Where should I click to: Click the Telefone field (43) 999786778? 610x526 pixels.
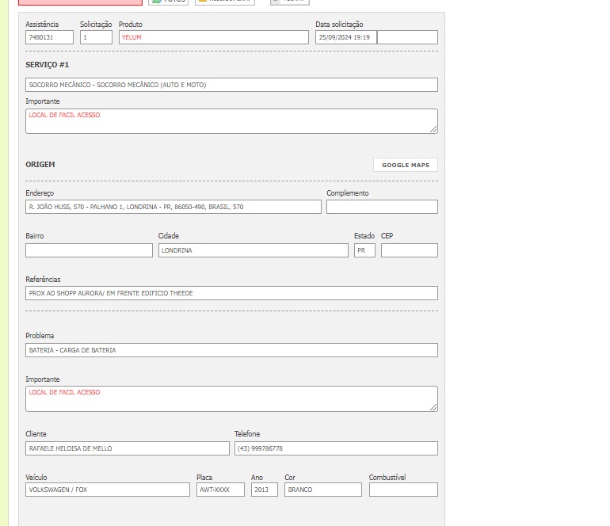tap(336, 448)
